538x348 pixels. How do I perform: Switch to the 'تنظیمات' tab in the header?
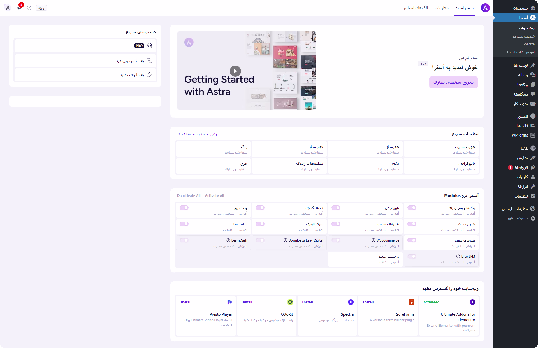click(x=442, y=8)
